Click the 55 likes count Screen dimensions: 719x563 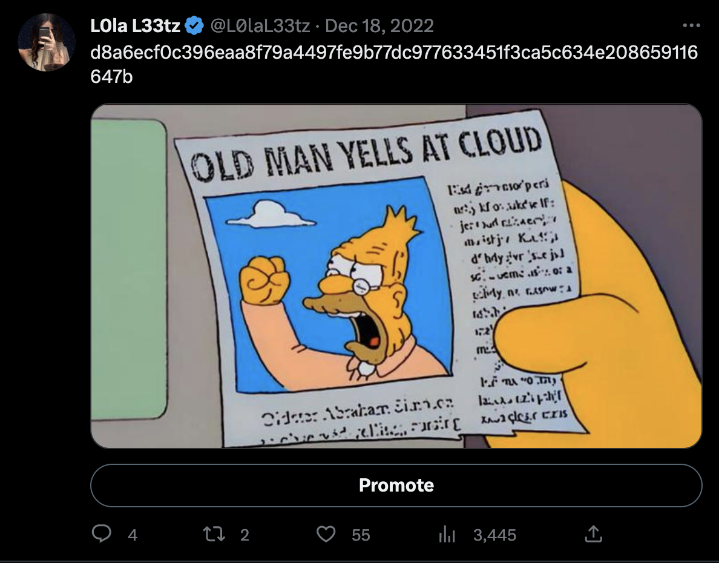[361, 535]
